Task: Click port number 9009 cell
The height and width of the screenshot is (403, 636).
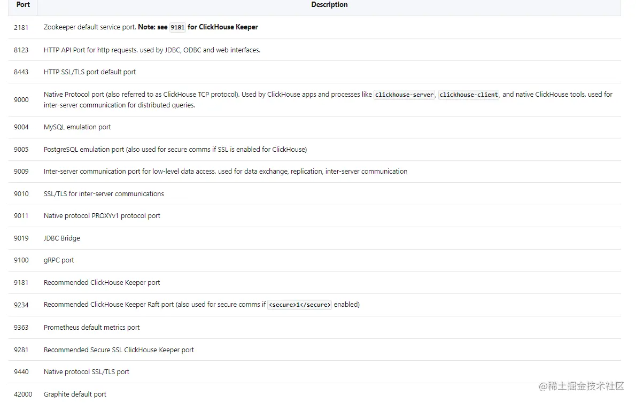Action: click(21, 172)
